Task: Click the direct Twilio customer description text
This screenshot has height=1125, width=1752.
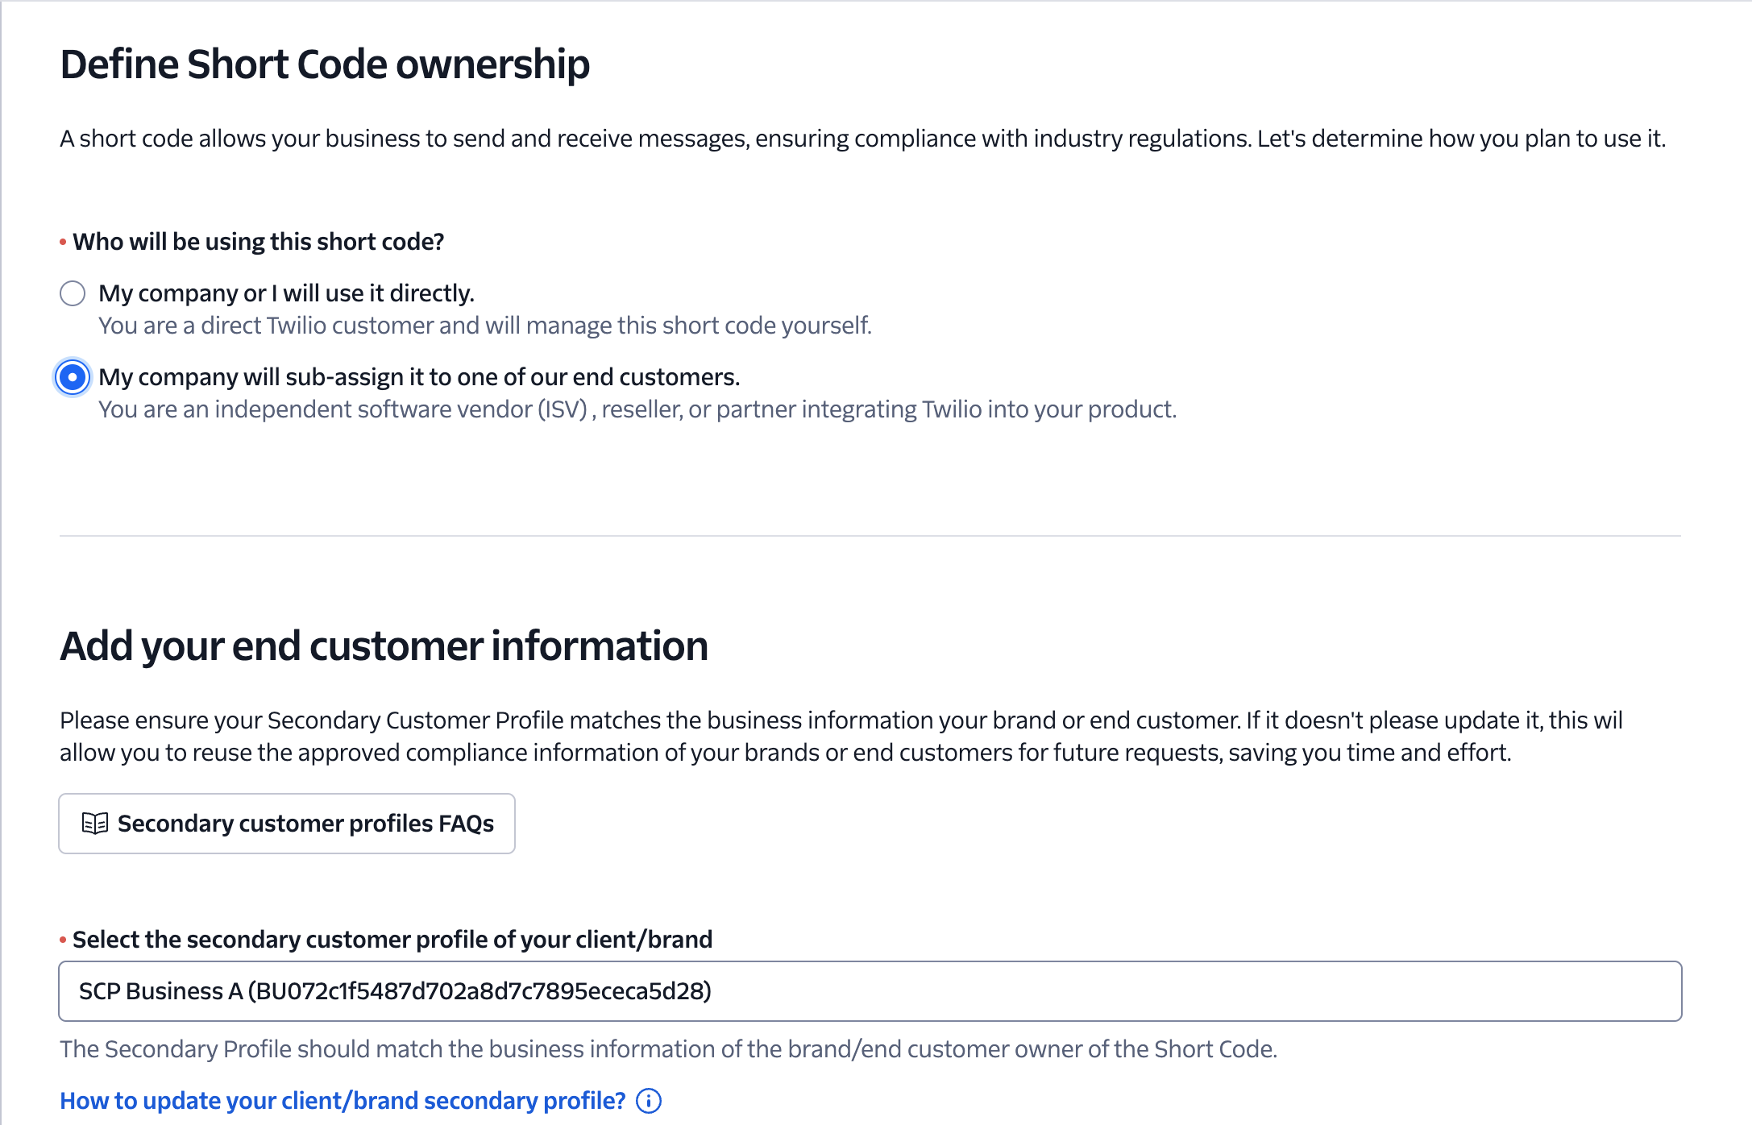Action: (x=485, y=326)
